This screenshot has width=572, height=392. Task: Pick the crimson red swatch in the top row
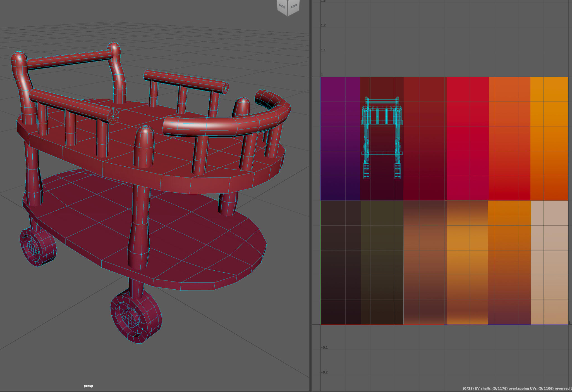tap(468, 138)
